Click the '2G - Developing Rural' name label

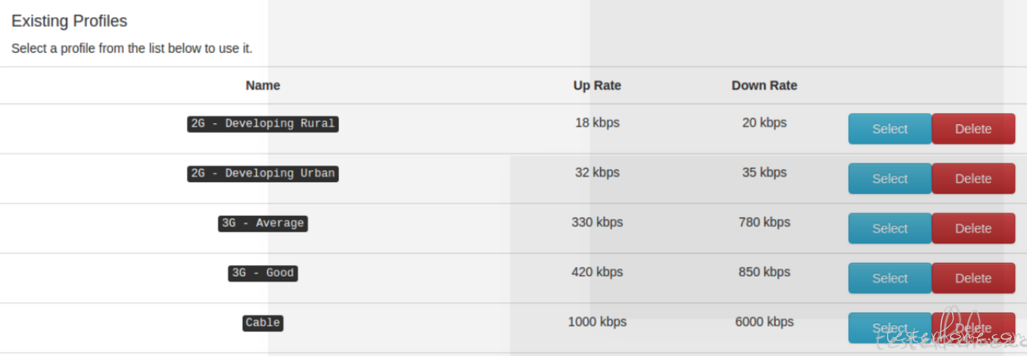263,124
